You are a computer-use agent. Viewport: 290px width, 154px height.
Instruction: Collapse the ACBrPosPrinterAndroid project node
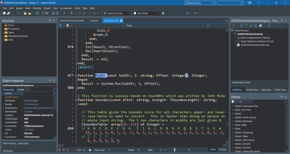coord(232,34)
